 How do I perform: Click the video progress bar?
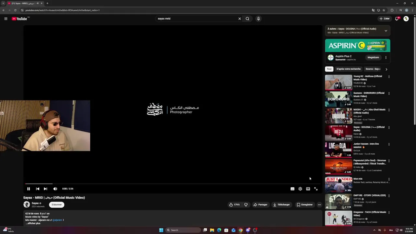(x=173, y=184)
